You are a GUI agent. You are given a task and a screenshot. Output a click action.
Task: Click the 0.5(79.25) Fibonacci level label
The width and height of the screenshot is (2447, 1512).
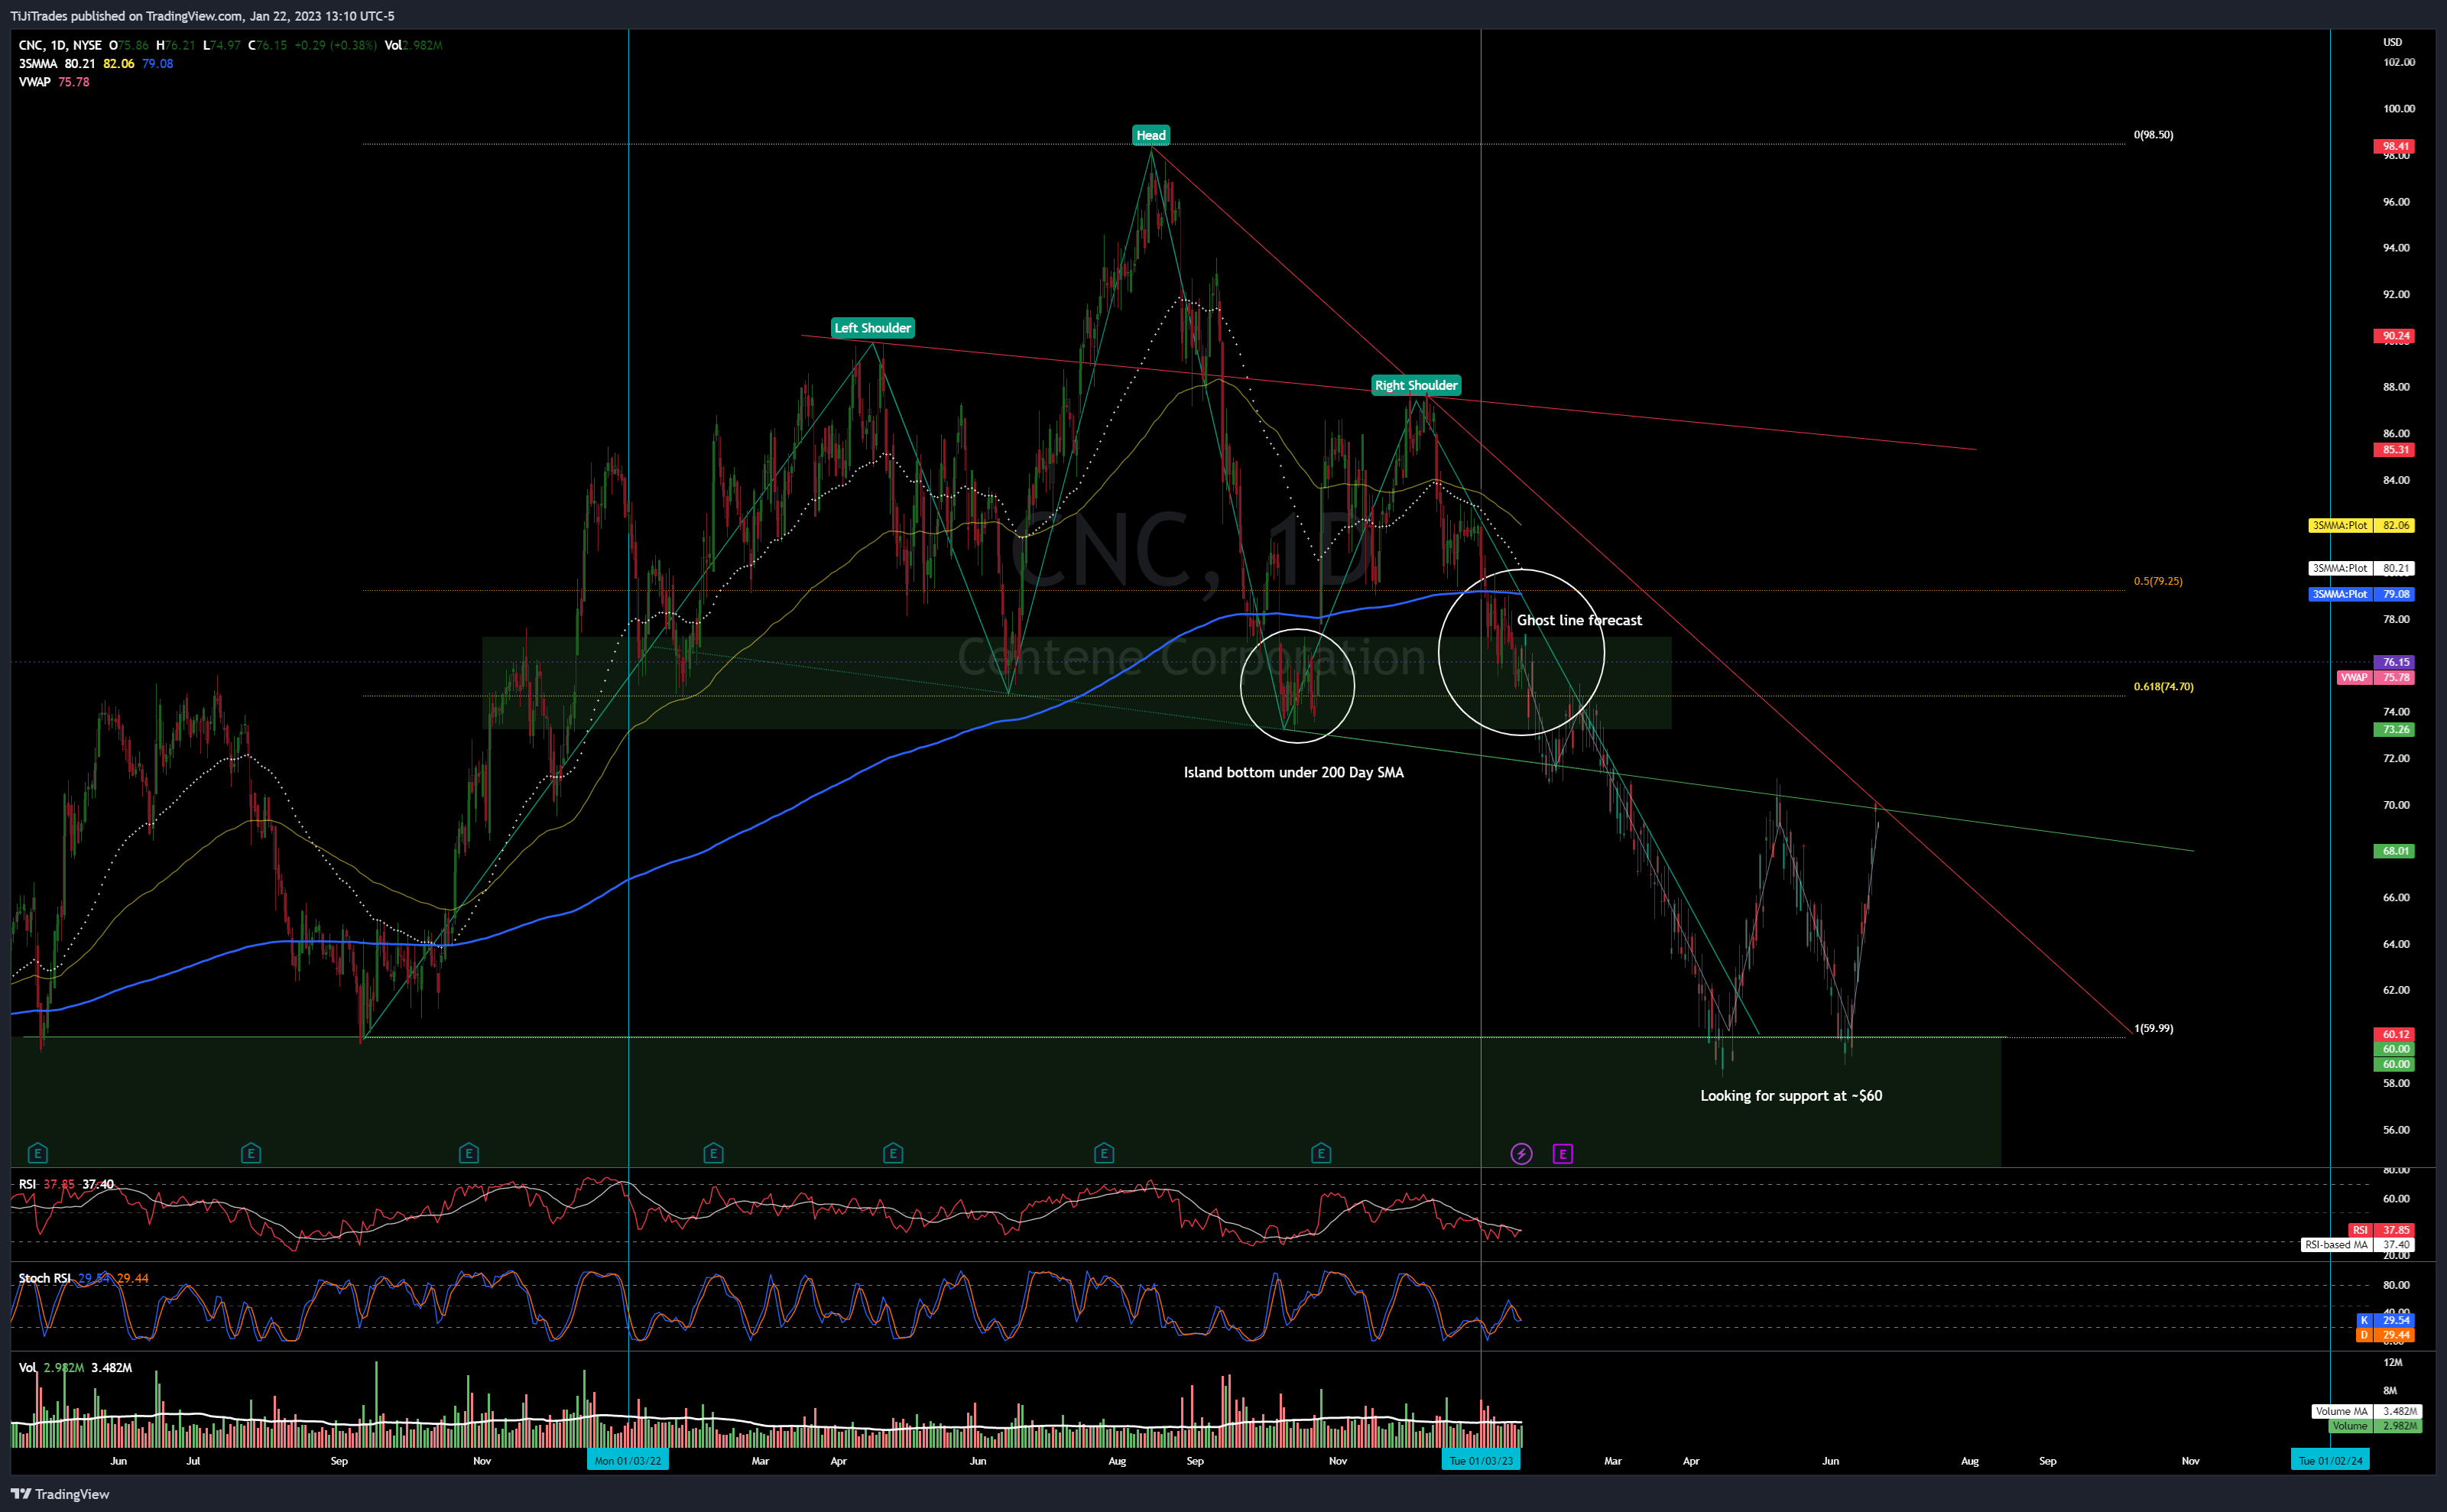[2158, 581]
